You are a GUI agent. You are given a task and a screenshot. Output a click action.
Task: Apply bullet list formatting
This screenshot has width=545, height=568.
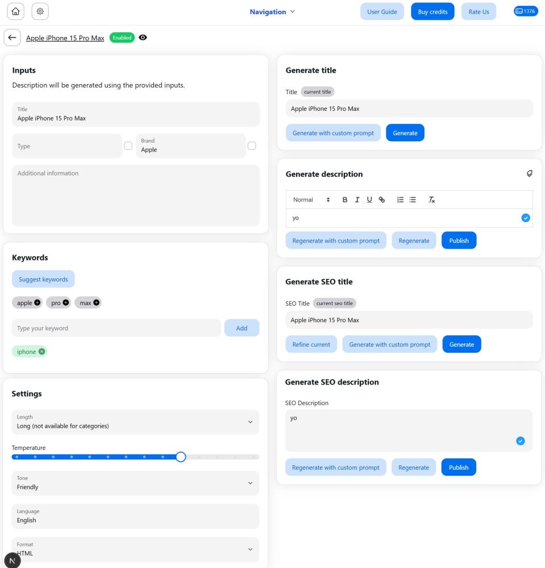(413, 199)
